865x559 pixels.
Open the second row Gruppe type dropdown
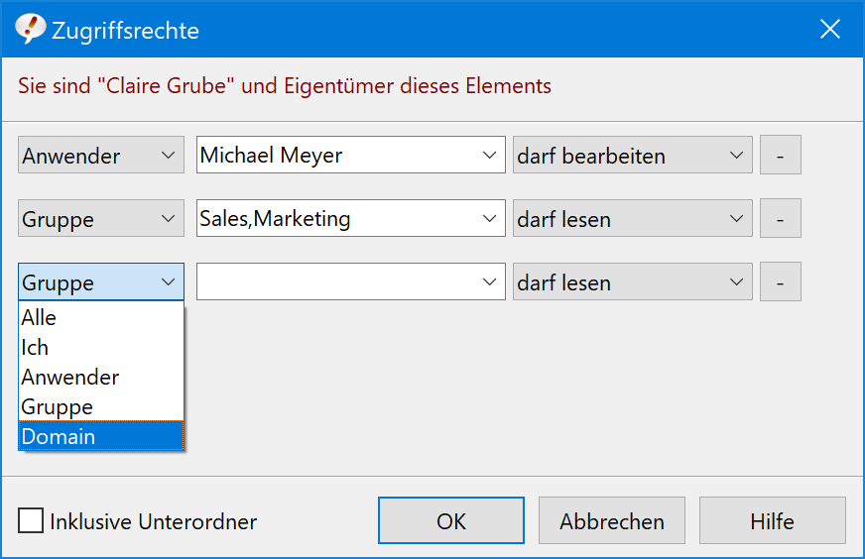101,218
